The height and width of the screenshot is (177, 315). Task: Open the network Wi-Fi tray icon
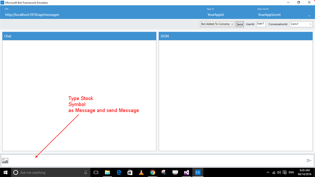[273, 172]
